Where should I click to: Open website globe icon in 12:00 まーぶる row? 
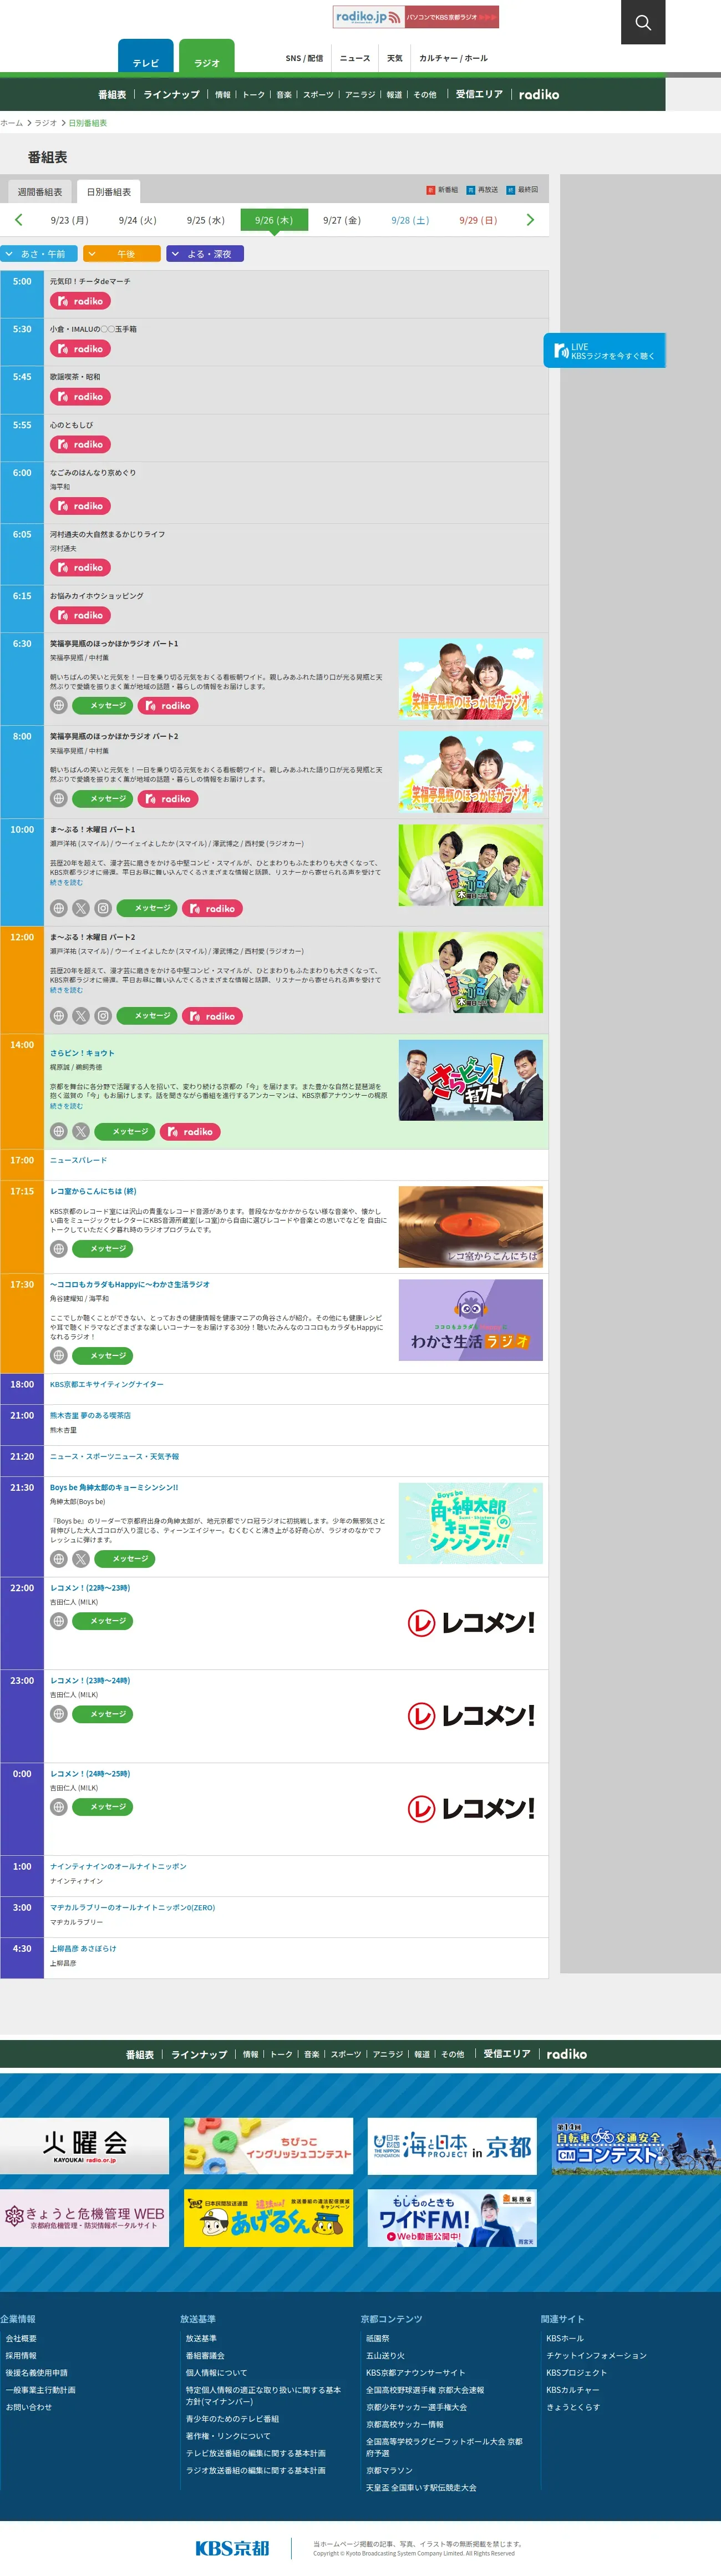click(x=59, y=1016)
